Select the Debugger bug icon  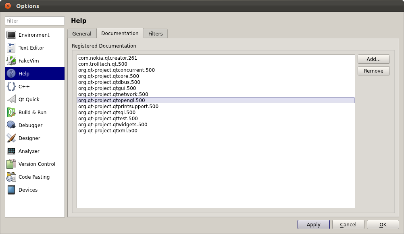click(x=11, y=125)
